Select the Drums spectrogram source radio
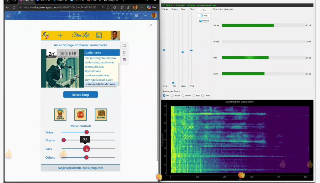The height and width of the screenshot is (183, 320). [183, 95]
